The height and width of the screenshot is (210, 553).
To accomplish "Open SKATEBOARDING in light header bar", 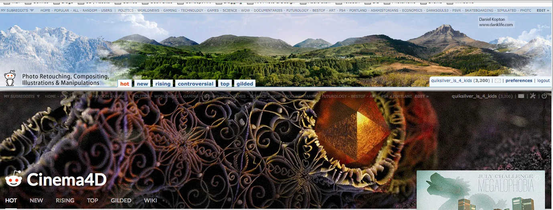I will [480, 10].
